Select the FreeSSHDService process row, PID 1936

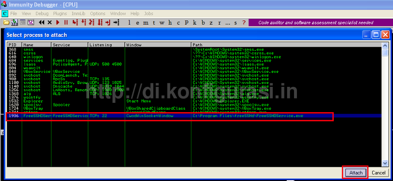[x=194, y=116]
